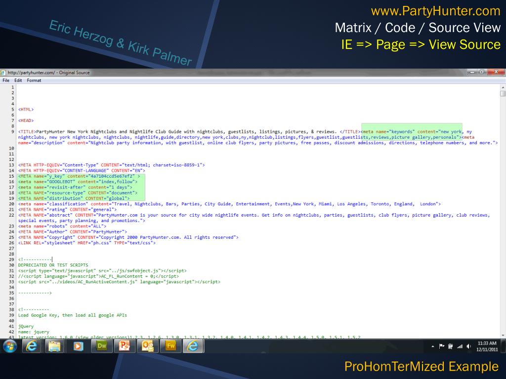Image resolution: width=506 pixels, height=379 pixels.
Task: Click the 'revisit-after' meta line
Action: coord(75,187)
